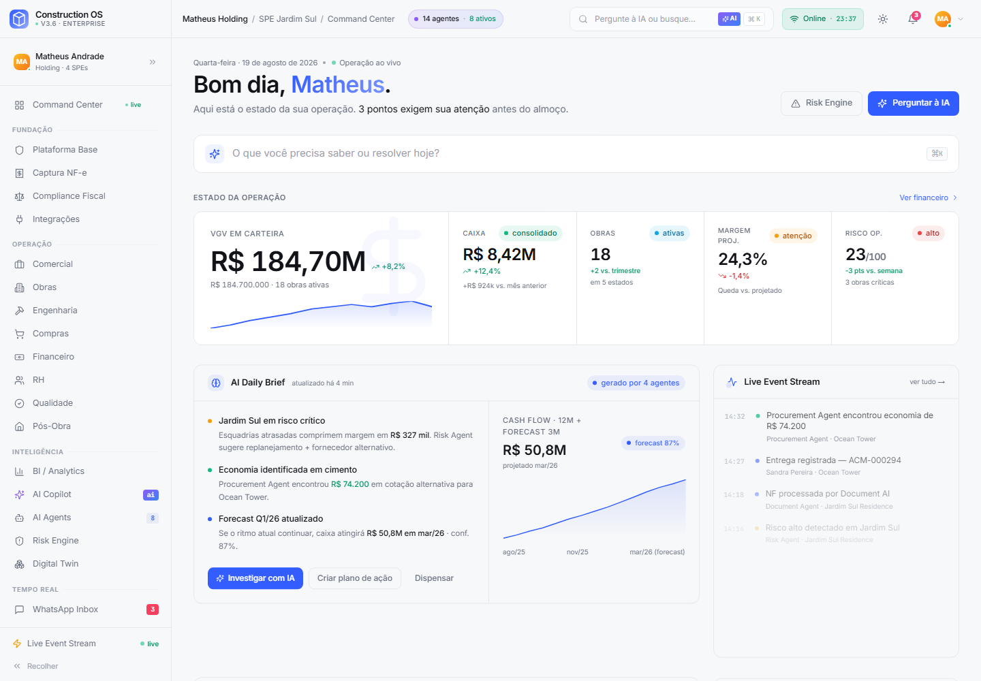
Task: Collapse sidebar using double-chevron near Matheus Andrade
Action: click(153, 62)
